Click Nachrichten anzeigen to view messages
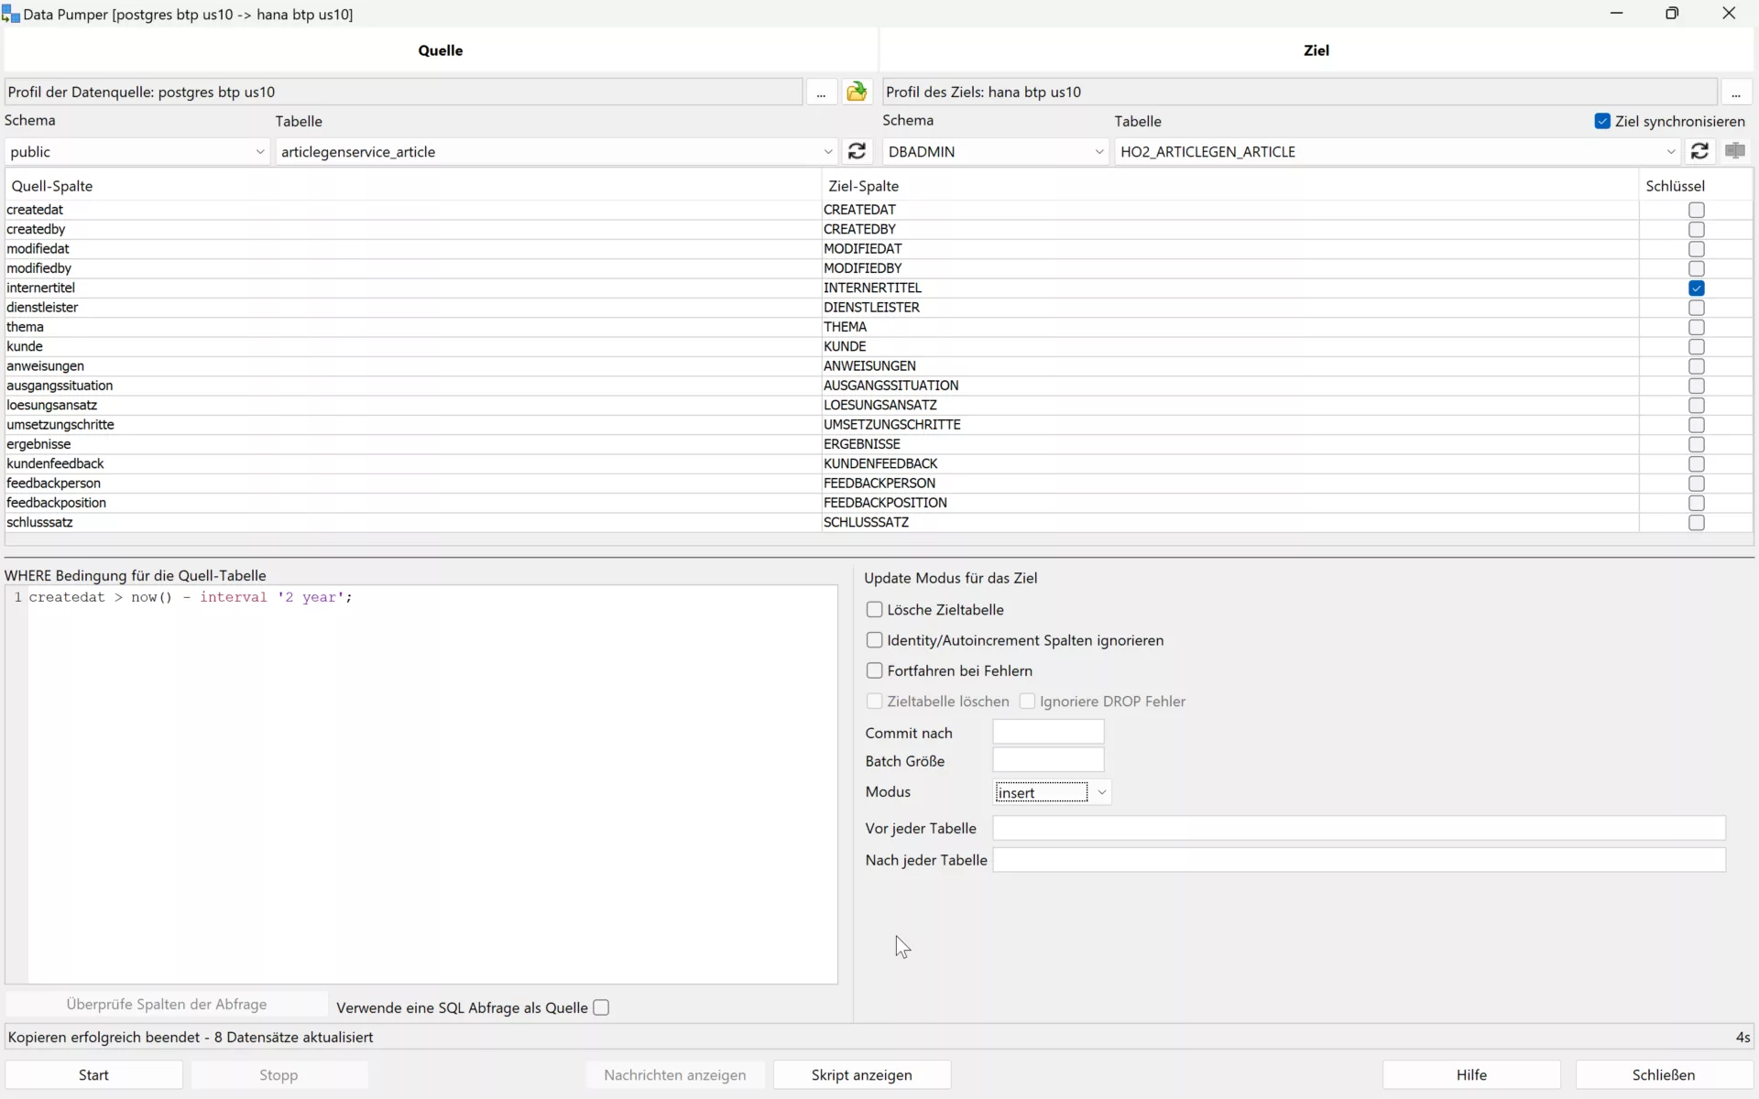The height and width of the screenshot is (1099, 1759). [675, 1075]
